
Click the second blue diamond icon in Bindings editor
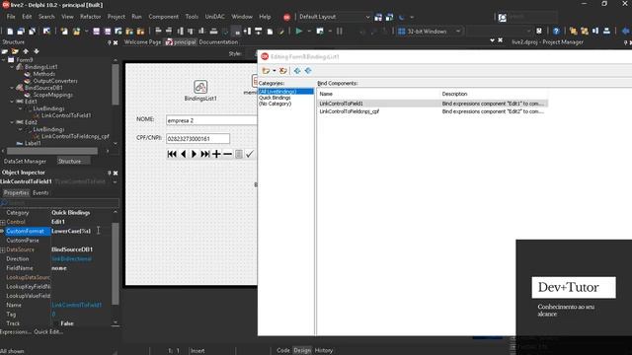point(308,71)
